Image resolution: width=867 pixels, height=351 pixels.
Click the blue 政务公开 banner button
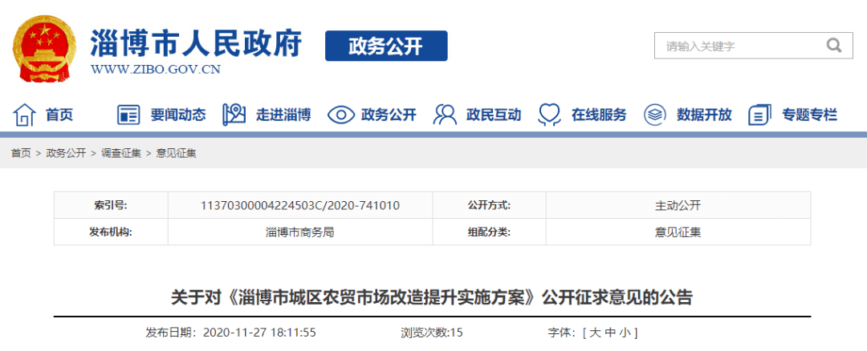(x=385, y=46)
